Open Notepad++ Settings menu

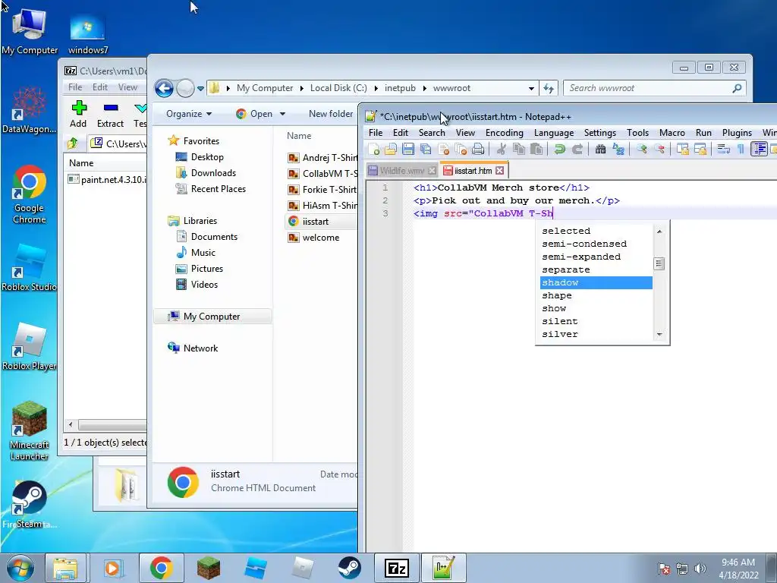pyautogui.click(x=599, y=132)
